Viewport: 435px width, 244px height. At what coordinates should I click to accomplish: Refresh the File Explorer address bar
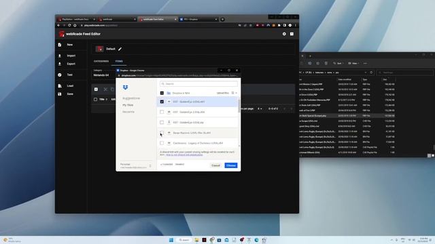[371, 73]
